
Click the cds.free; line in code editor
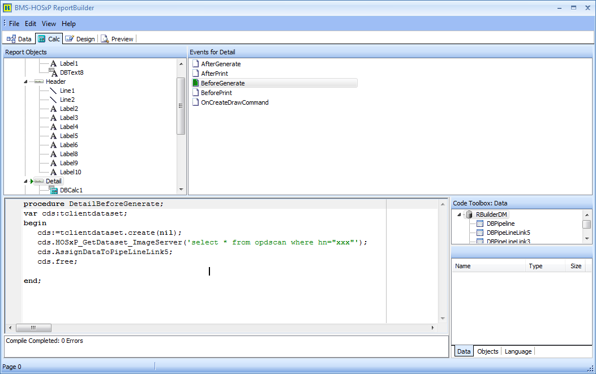point(57,261)
